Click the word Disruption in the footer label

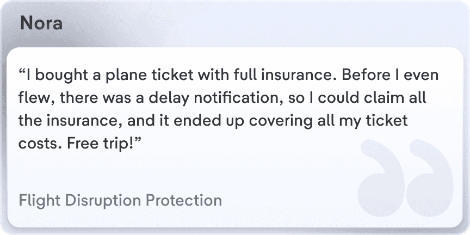(103, 200)
